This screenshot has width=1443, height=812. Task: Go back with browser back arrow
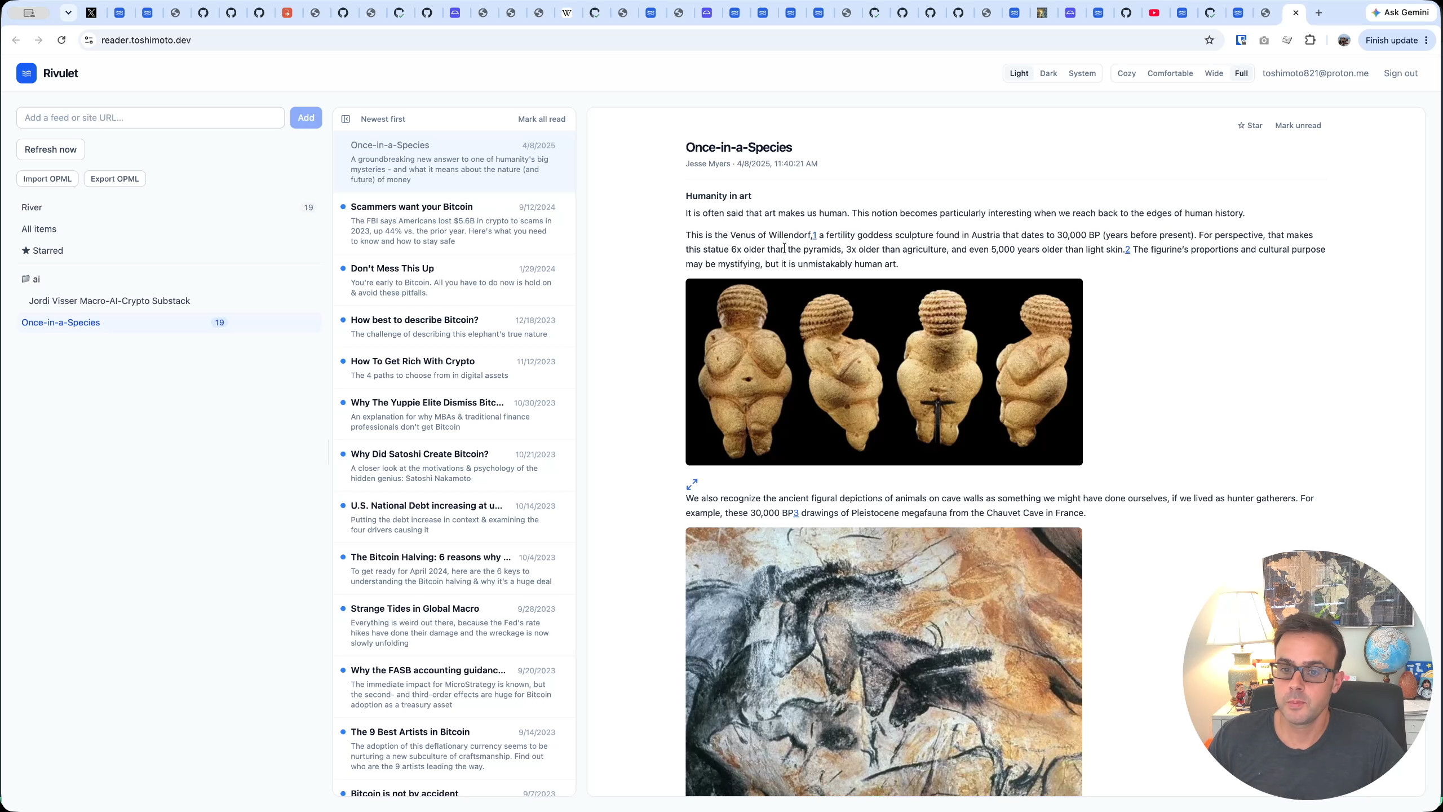(x=16, y=40)
